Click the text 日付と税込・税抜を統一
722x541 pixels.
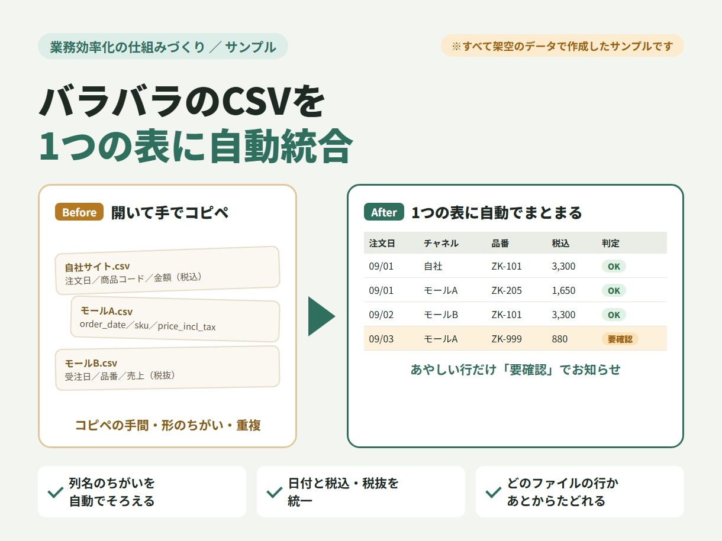343,492
